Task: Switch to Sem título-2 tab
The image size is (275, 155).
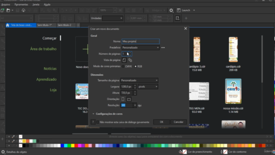Action: [x=64, y=25]
